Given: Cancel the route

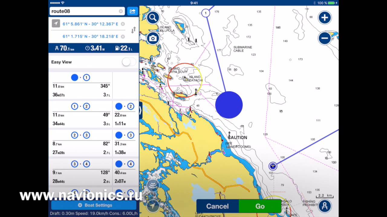Looking at the screenshot, I should [x=217, y=206].
